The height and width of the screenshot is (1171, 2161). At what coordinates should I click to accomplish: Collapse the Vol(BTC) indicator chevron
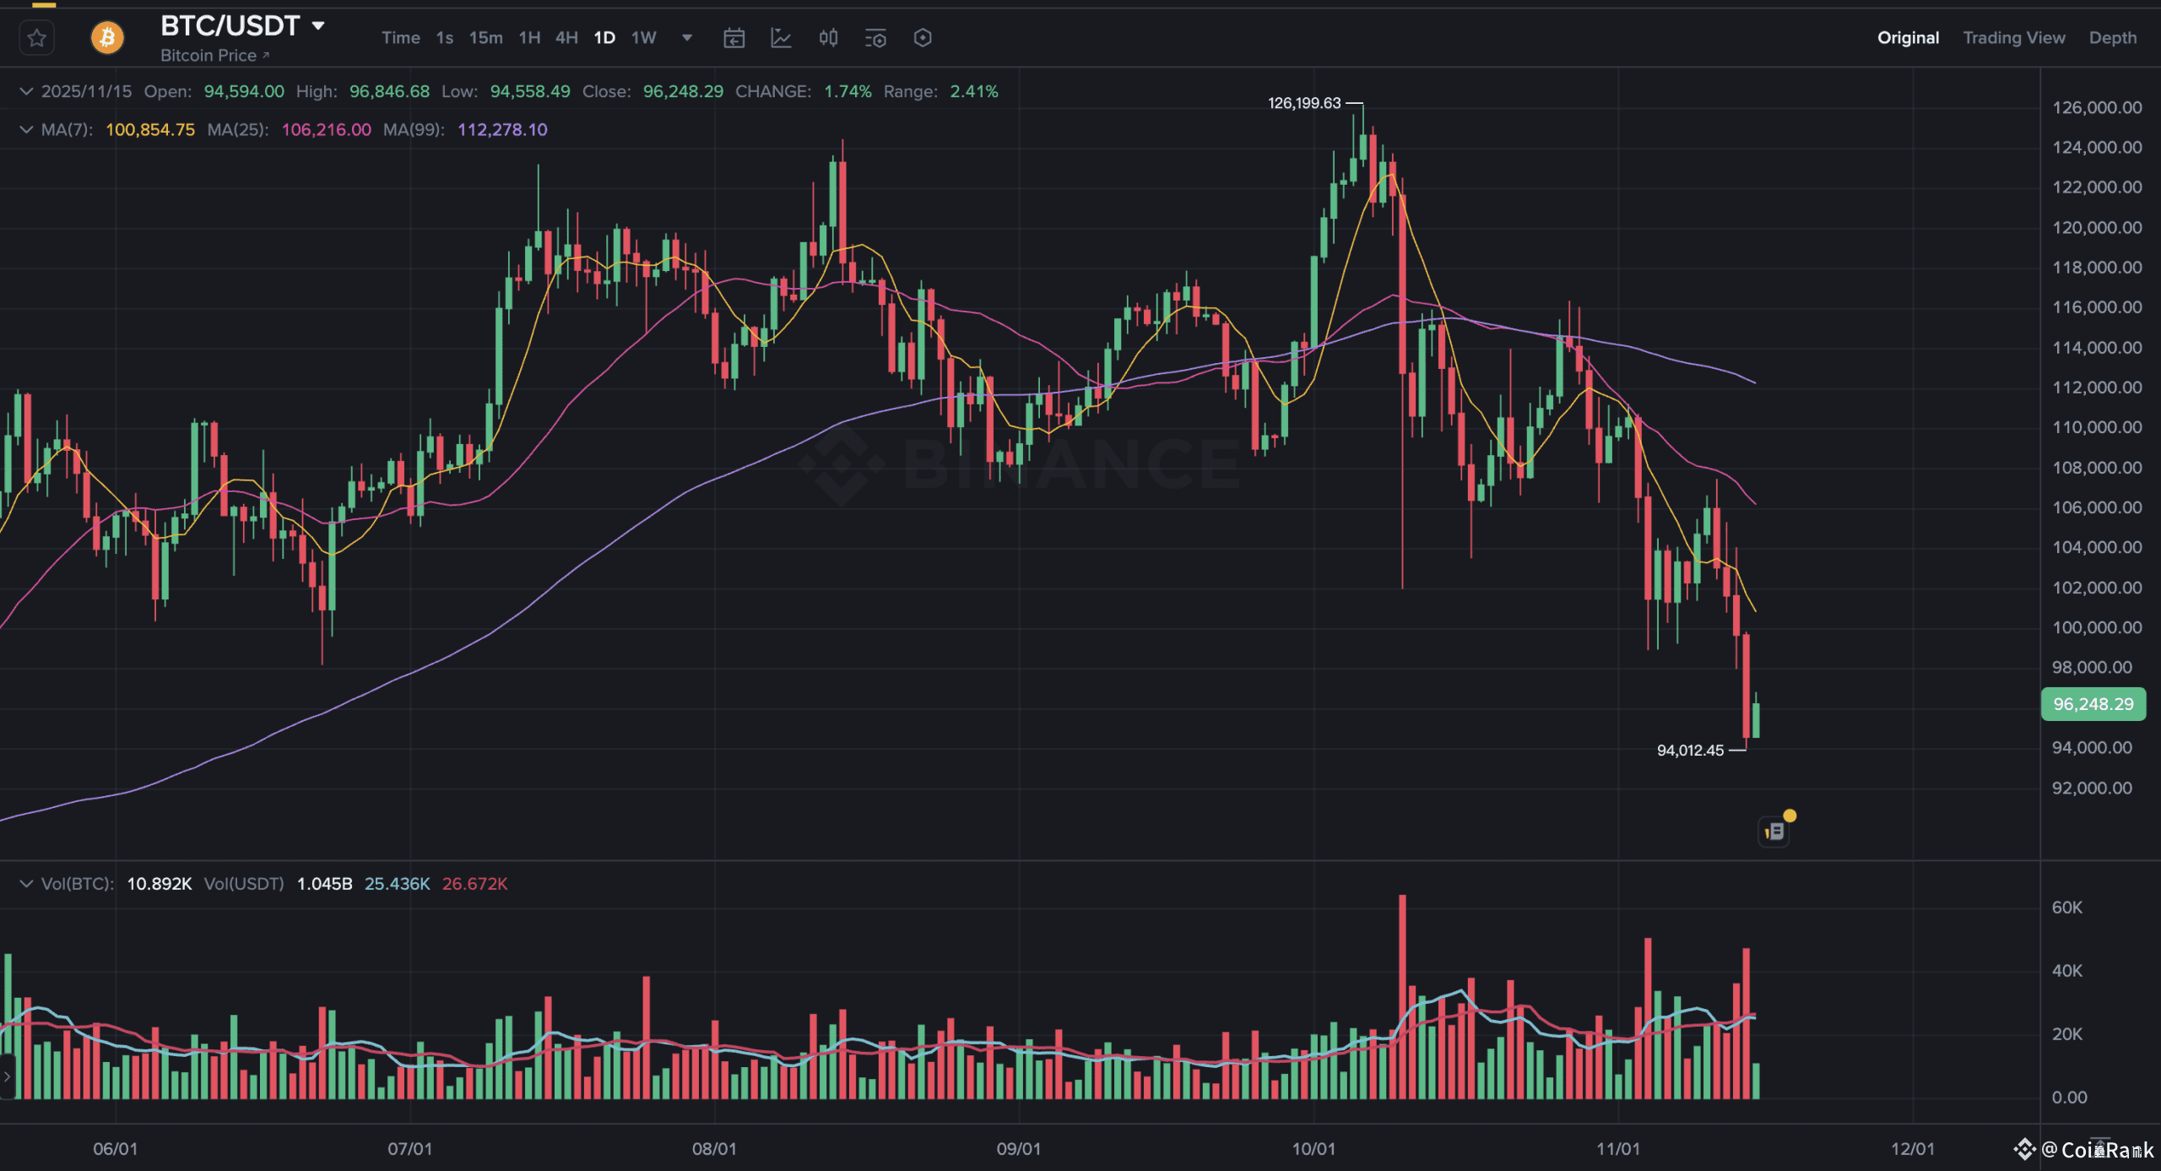click(x=26, y=884)
